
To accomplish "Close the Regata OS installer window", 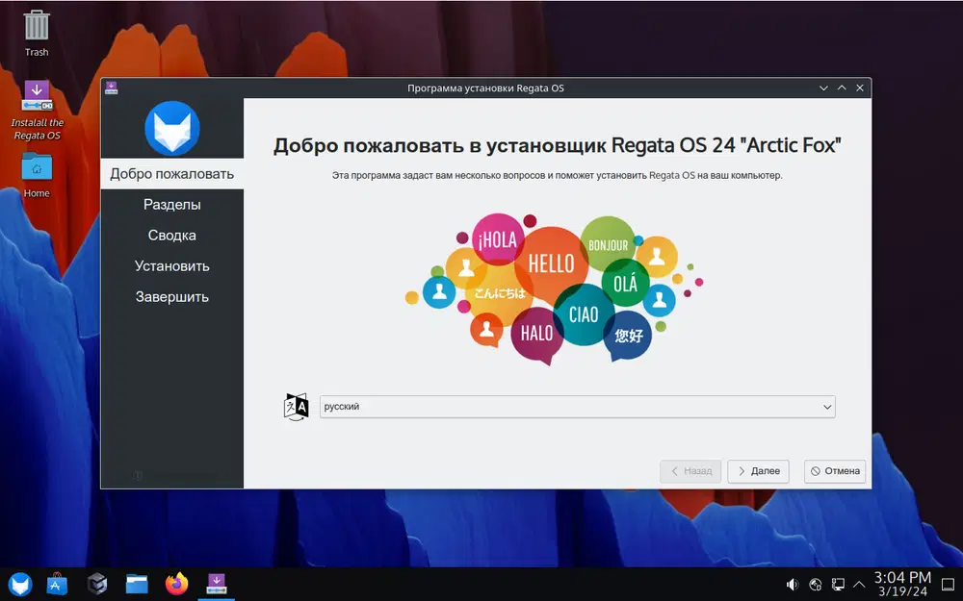I will pyautogui.click(x=860, y=88).
